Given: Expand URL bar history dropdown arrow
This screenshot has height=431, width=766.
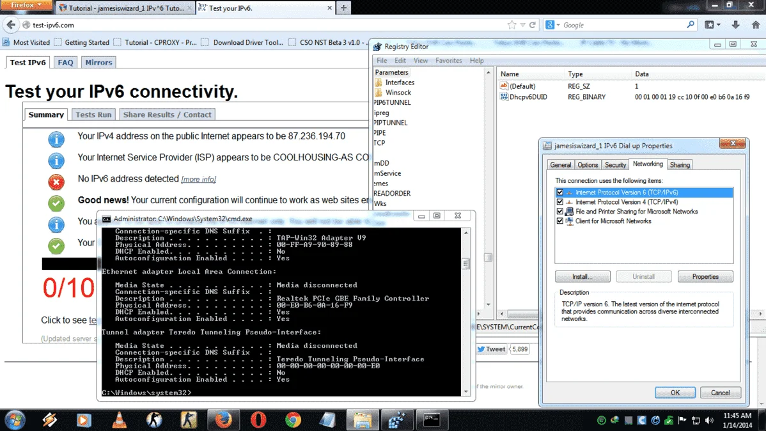Looking at the screenshot, I should coord(523,25).
